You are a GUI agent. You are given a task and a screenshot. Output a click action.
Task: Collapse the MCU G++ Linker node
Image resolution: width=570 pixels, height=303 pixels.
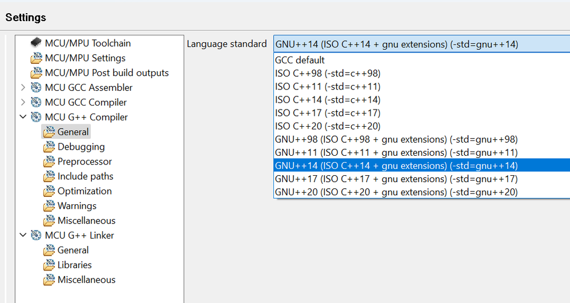point(23,235)
